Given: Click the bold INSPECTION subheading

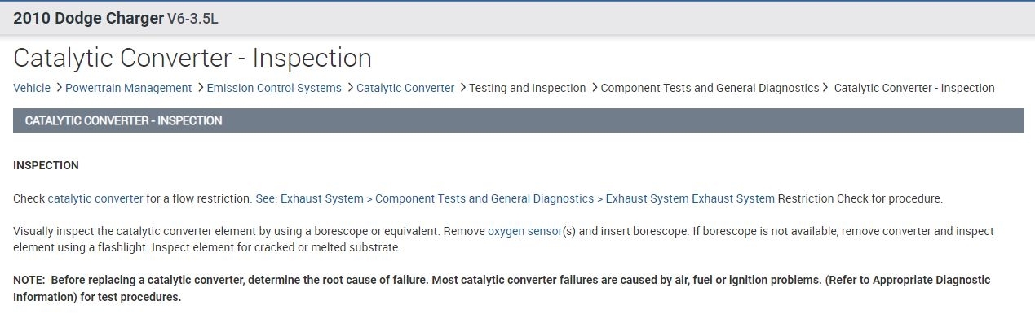Looking at the screenshot, I should (x=46, y=165).
